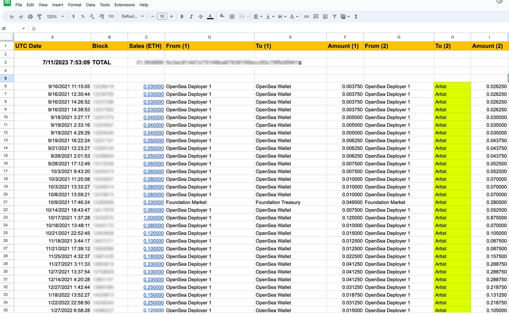The image size is (509, 315).
Task: Decrease font size with minus button
Action: pyautogui.click(x=152, y=17)
